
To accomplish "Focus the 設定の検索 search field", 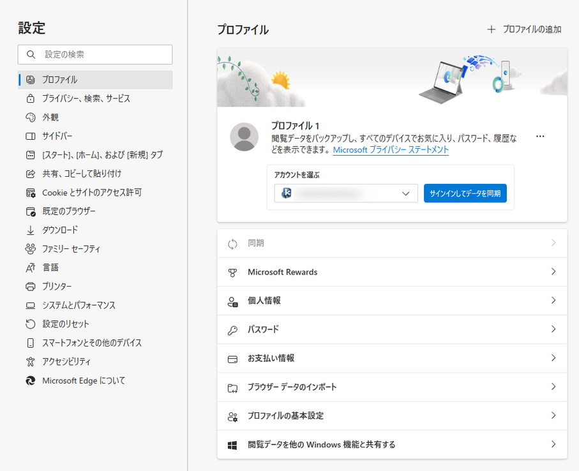I will click(95, 55).
